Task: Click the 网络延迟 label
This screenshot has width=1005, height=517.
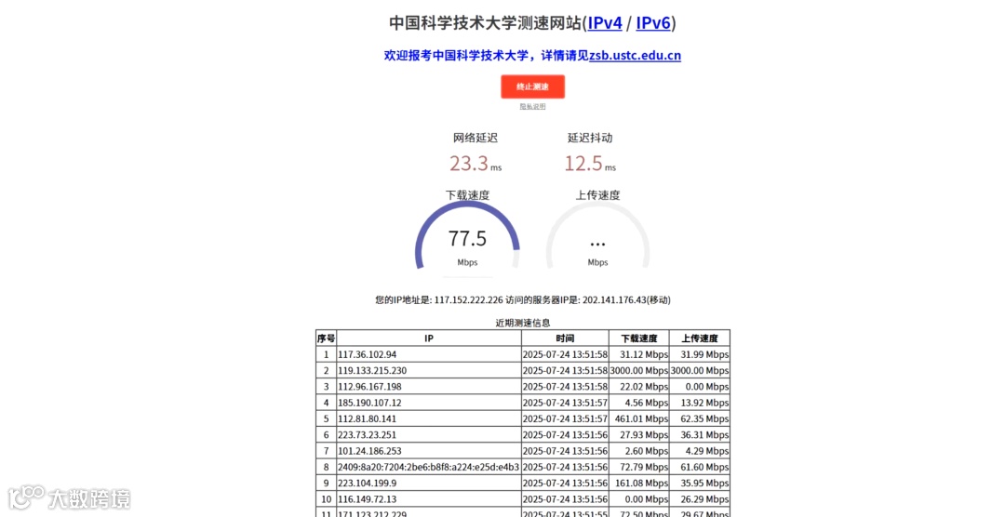Action: (x=476, y=138)
